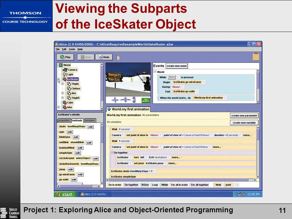Click create new parameter button
This screenshot has width=292, height=219.
244,116
